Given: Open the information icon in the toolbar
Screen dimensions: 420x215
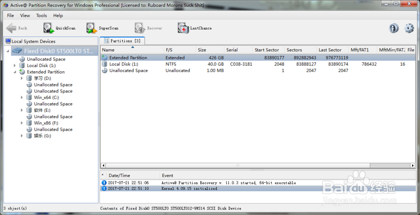Looking at the screenshot, I should pos(394,28).
